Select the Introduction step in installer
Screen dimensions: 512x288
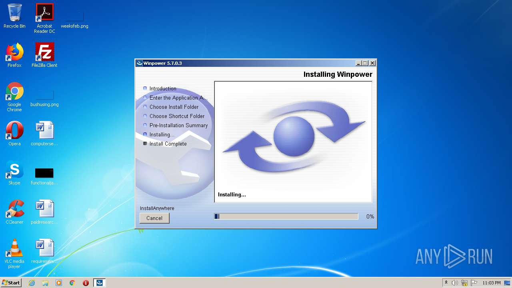click(163, 88)
